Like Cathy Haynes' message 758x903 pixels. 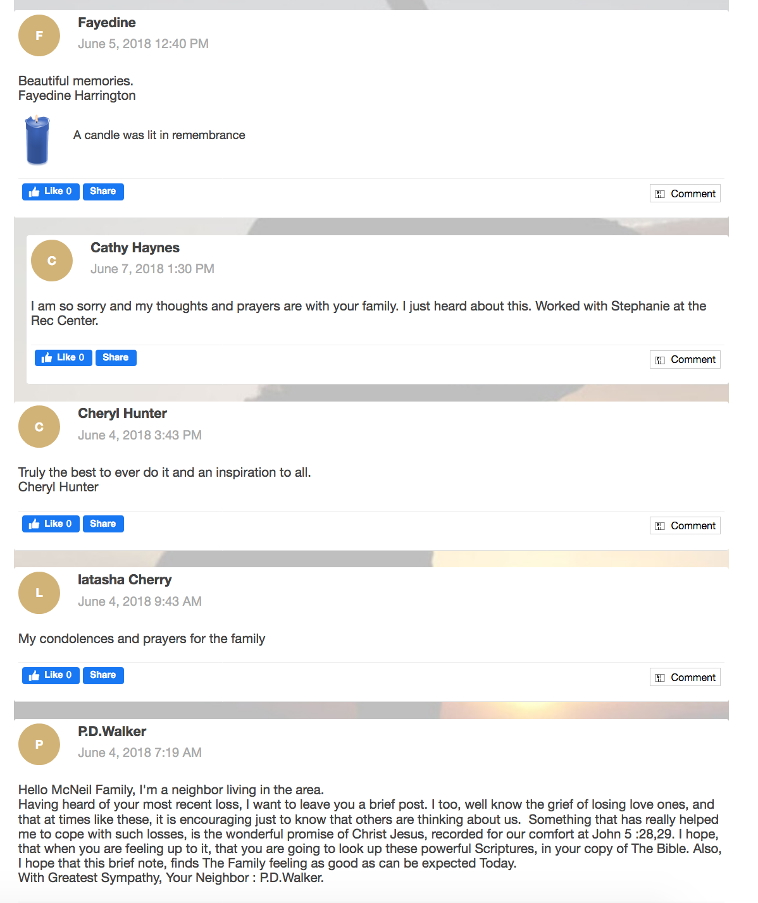63,358
